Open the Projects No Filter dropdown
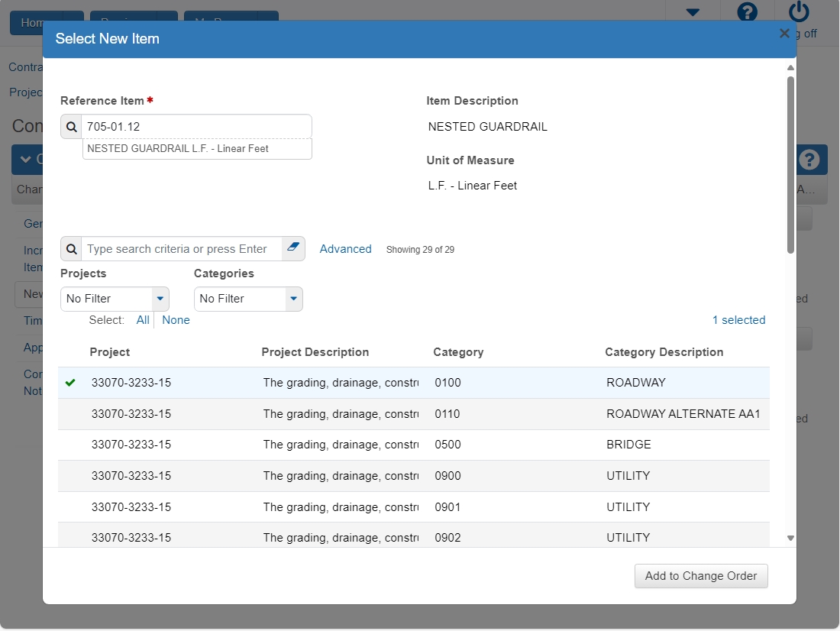840x631 pixels. tap(115, 299)
